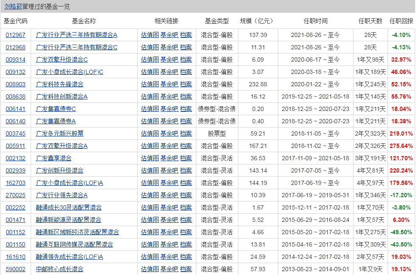This screenshot has height=275, width=416.
Task: Open 档案 for 广发科技先锋混合
Action: pos(186,84)
